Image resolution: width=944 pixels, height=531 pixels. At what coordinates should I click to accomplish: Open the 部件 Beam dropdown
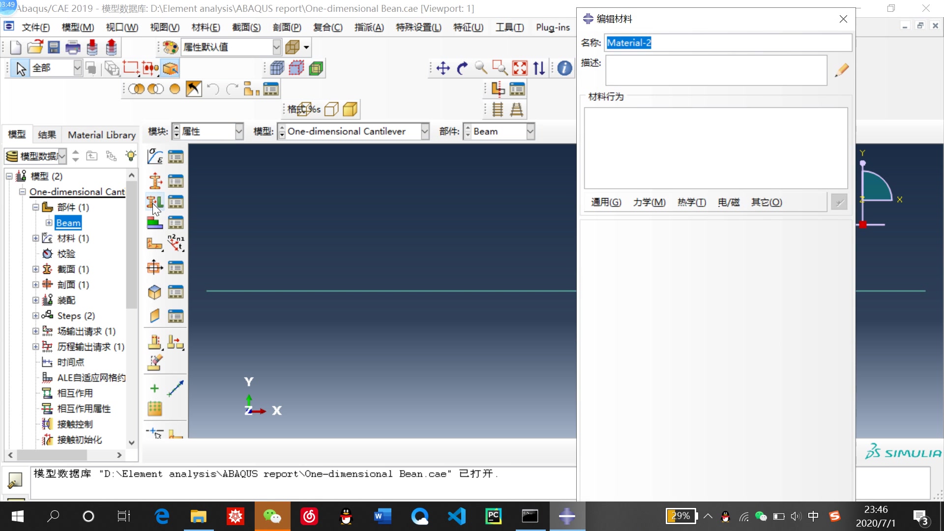click(530, 131)
